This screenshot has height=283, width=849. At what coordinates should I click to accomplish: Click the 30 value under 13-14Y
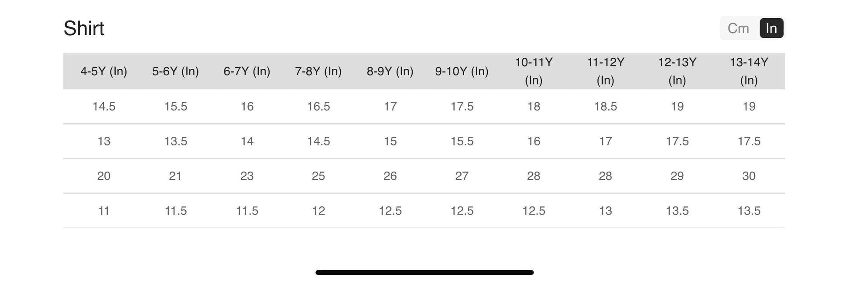click(749, 176)
